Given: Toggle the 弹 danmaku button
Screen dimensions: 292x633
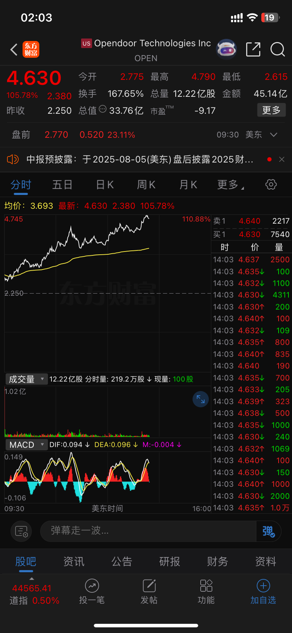Looking at the screenshot, I should [x=268, y=531].
